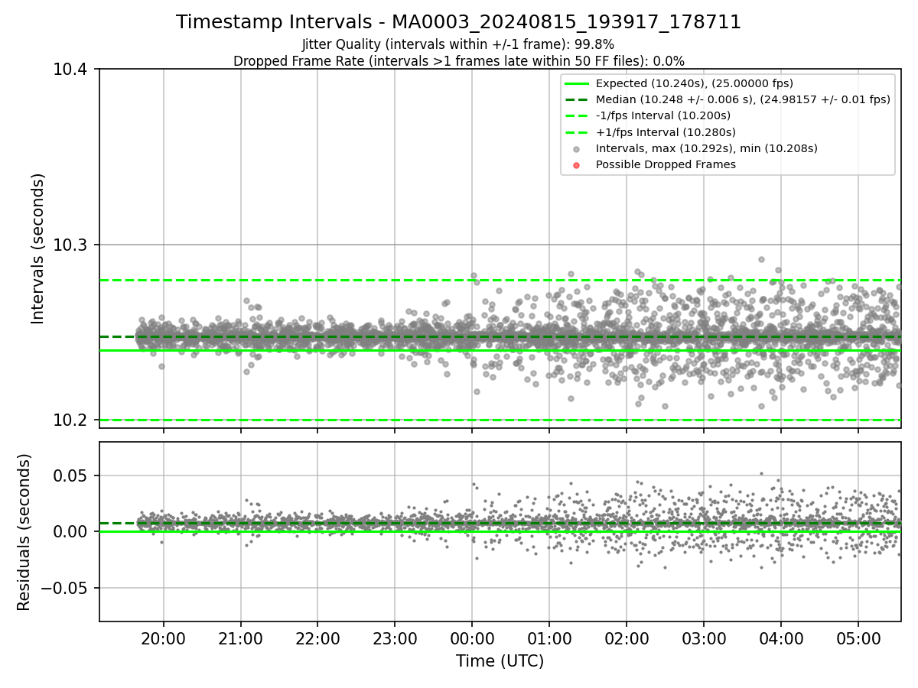The image size is (918, 688).
Task: Click the x-axis tick label '05:00'
Action: [858, 639]
